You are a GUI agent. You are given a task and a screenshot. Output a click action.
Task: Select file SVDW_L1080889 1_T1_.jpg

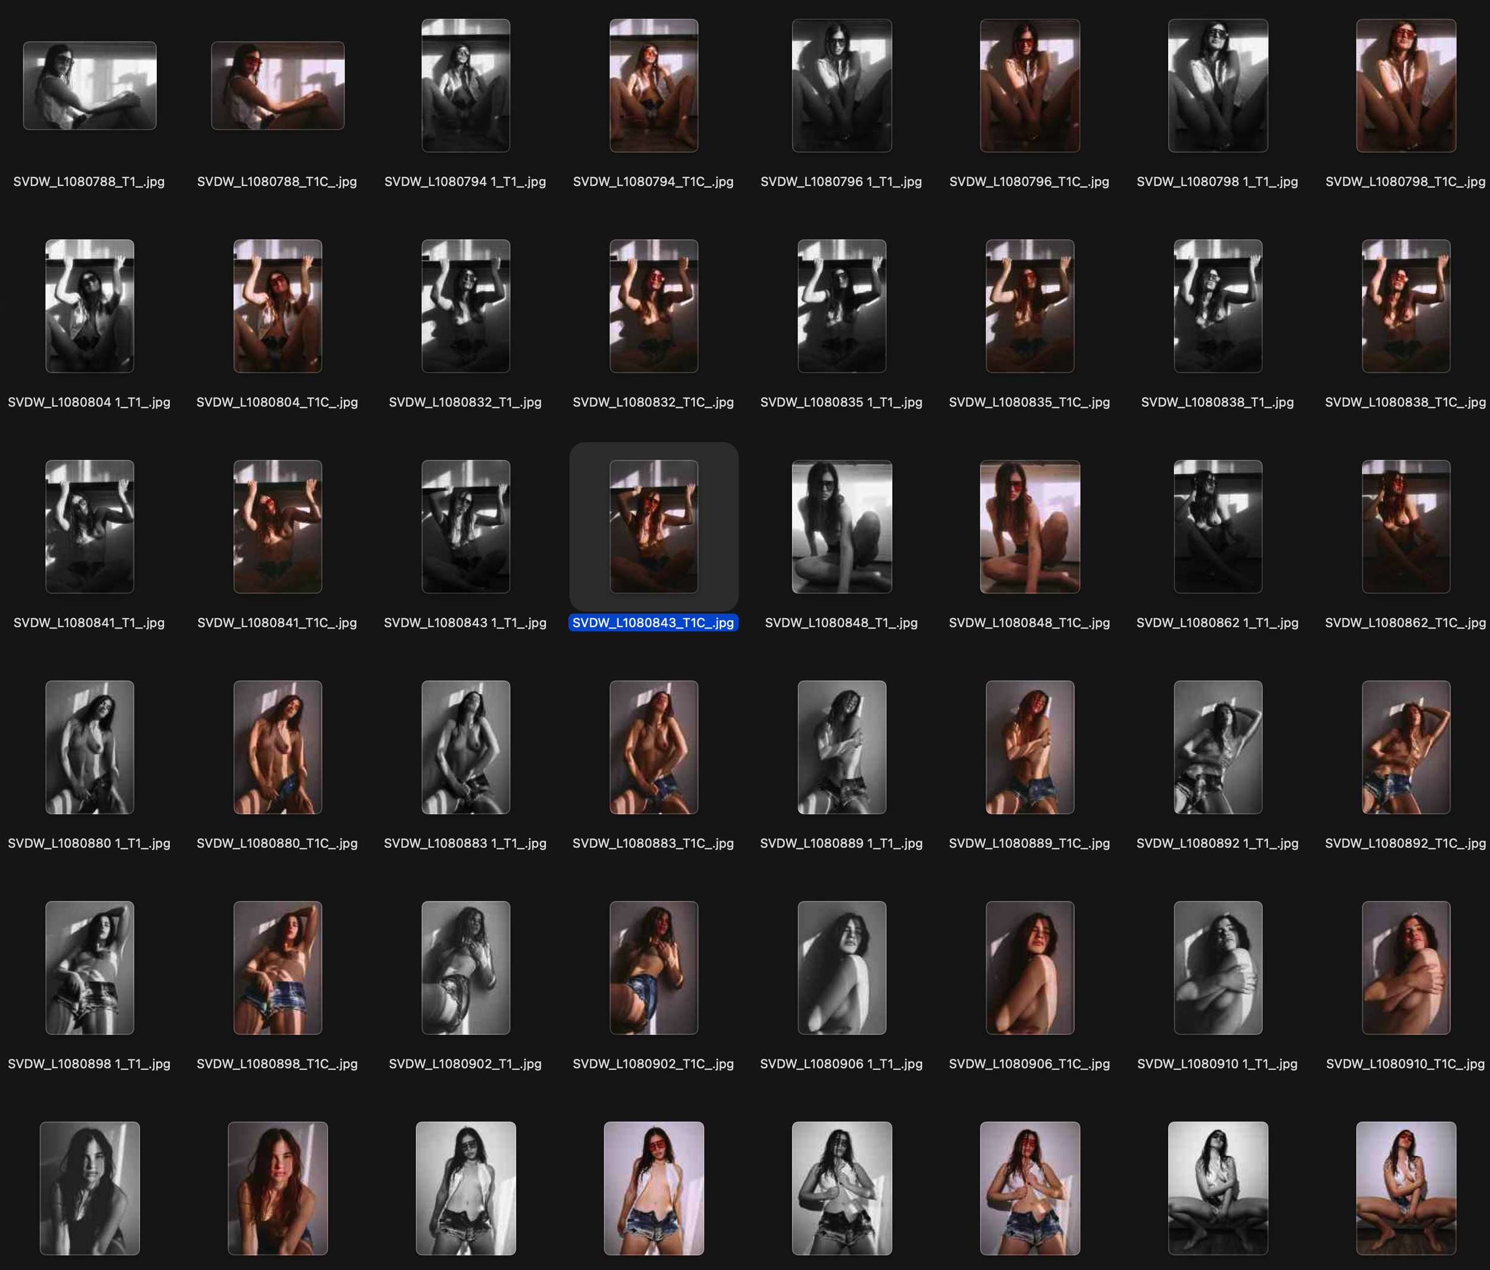coord(842,747)
